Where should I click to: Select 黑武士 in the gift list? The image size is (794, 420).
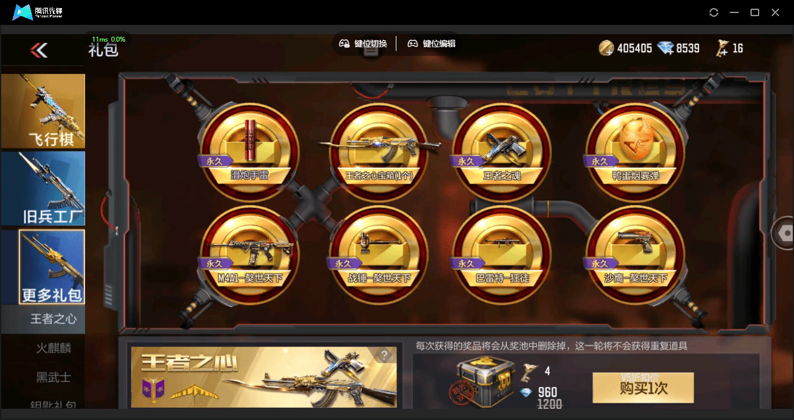[53, 377]
